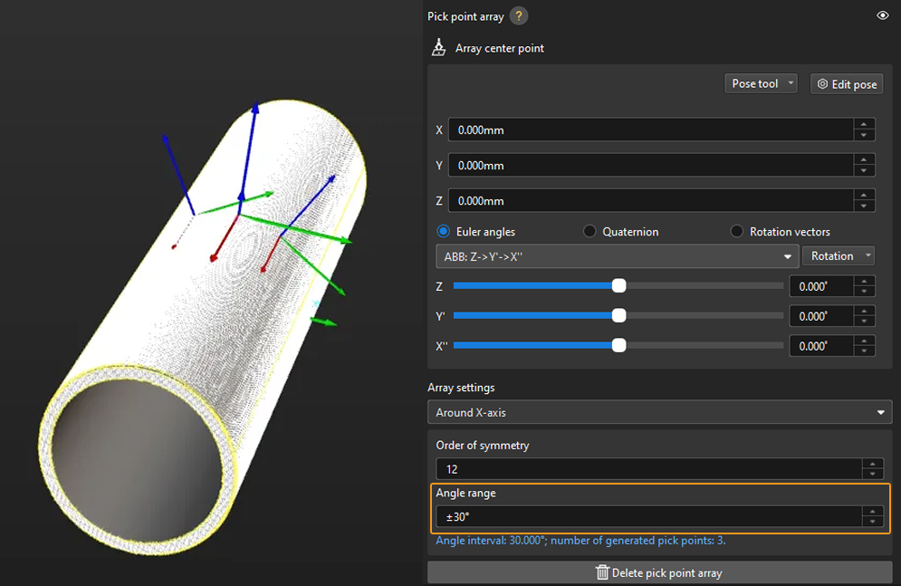Click the X'' rotation slider handle

pyautogui.click(x=618, y=345)
